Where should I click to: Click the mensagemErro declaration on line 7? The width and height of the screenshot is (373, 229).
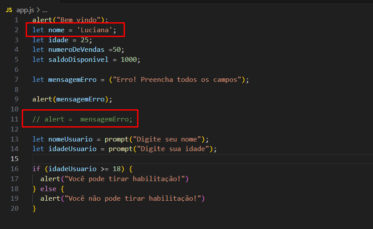click(x=72, y=80)
